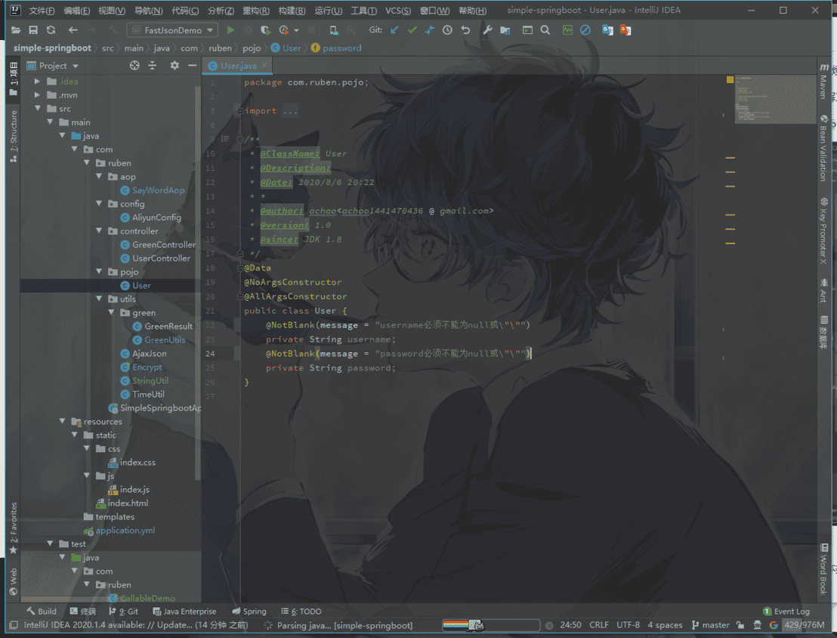Image resolution: width=837 pixels, height=638 pixels.
Task: Click the Search Everywhere magnifier icon
Action: [545, 30]
